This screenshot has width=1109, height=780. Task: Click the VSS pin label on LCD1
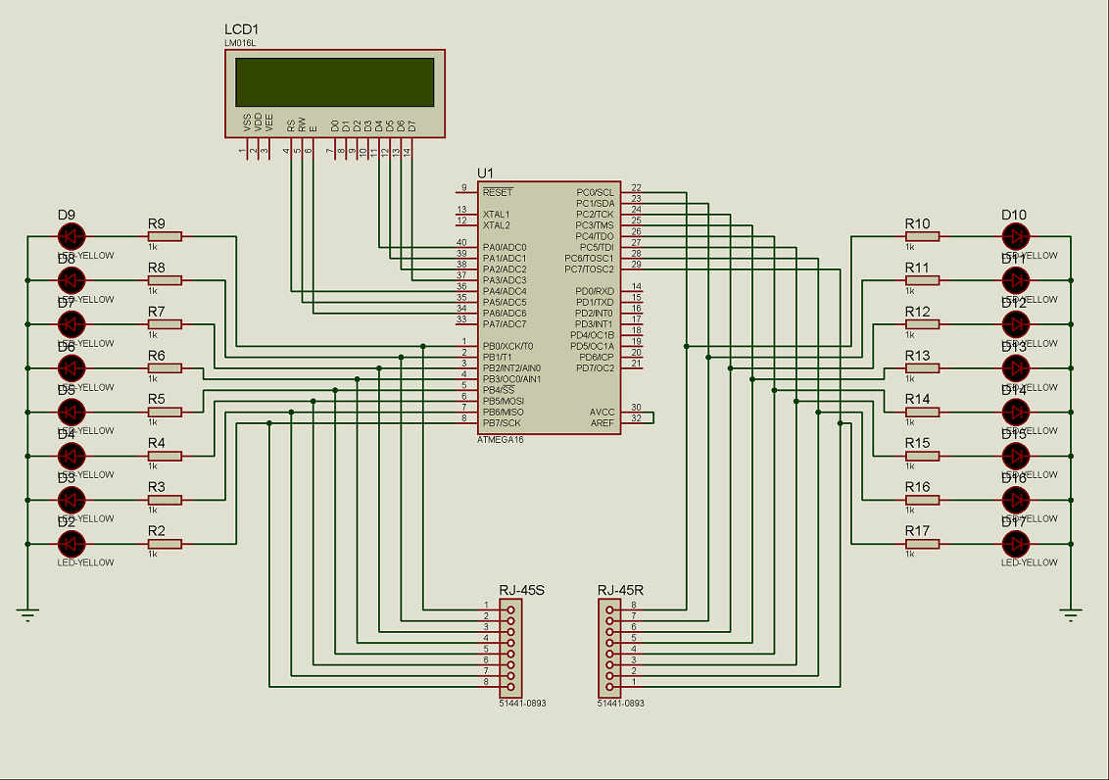(247, 123)
